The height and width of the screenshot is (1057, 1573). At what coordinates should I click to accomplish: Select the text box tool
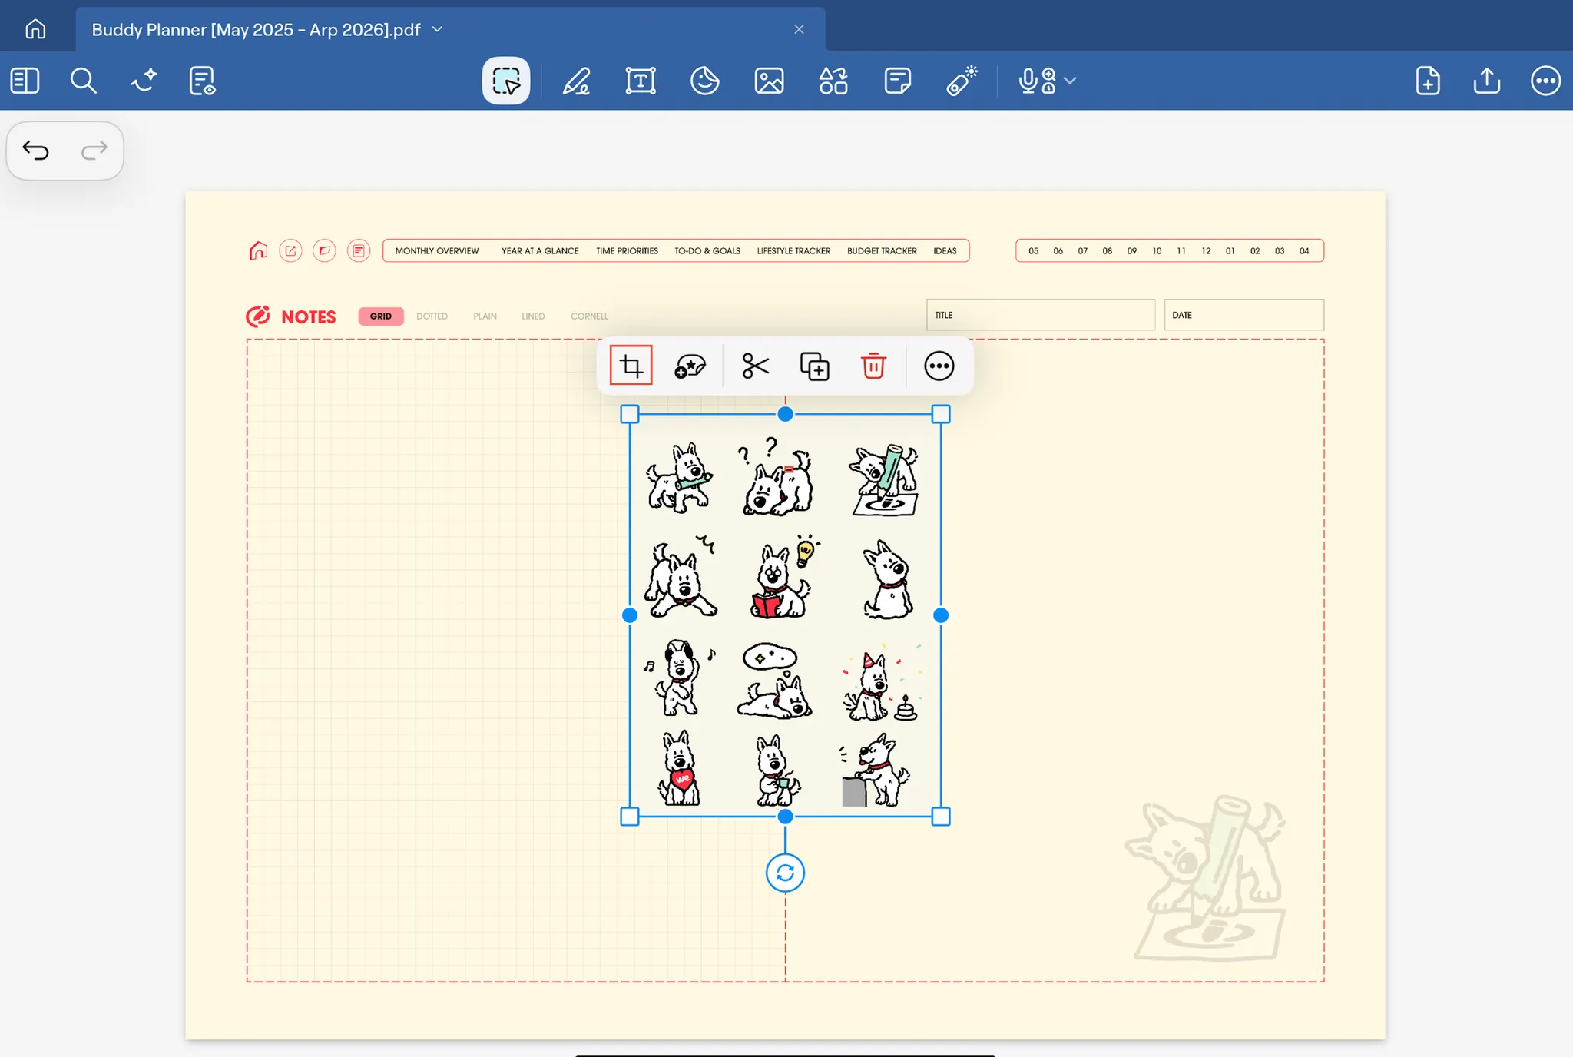[x=641, y=81]
